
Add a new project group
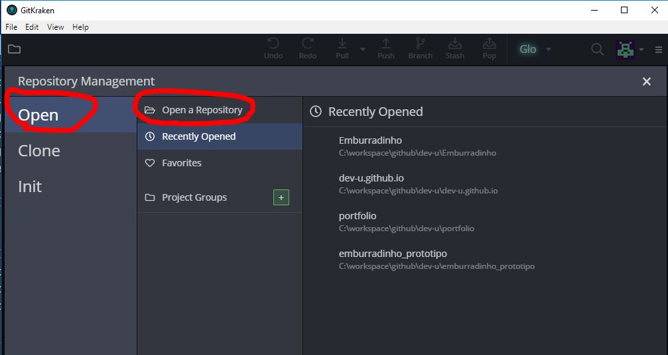click(281, 197)
